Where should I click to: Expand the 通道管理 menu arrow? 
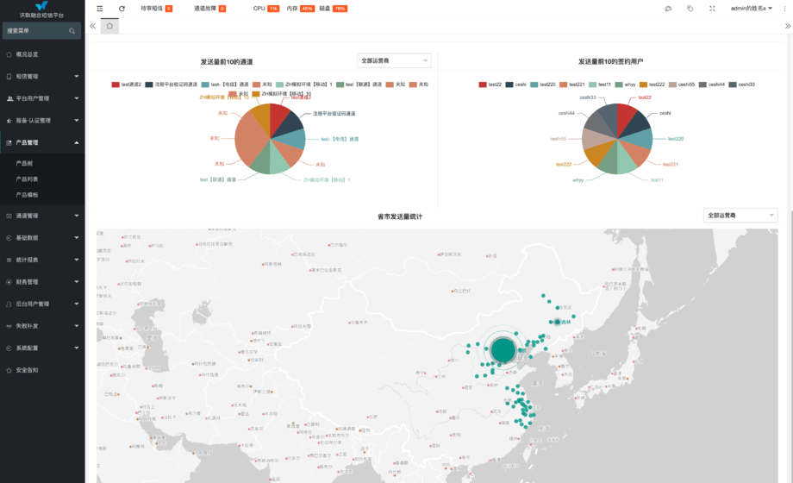pyautogui.click(x=77, y=216)
